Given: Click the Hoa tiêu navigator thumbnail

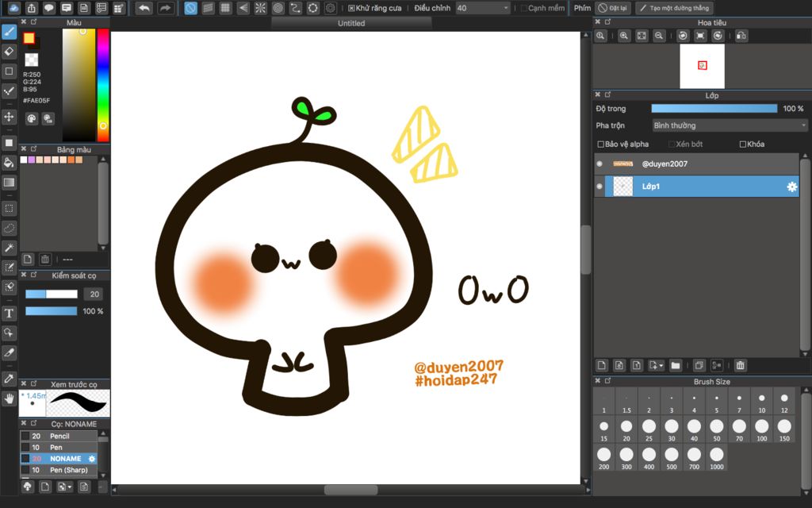Looking at the screenshot, I should pos(703,66).
